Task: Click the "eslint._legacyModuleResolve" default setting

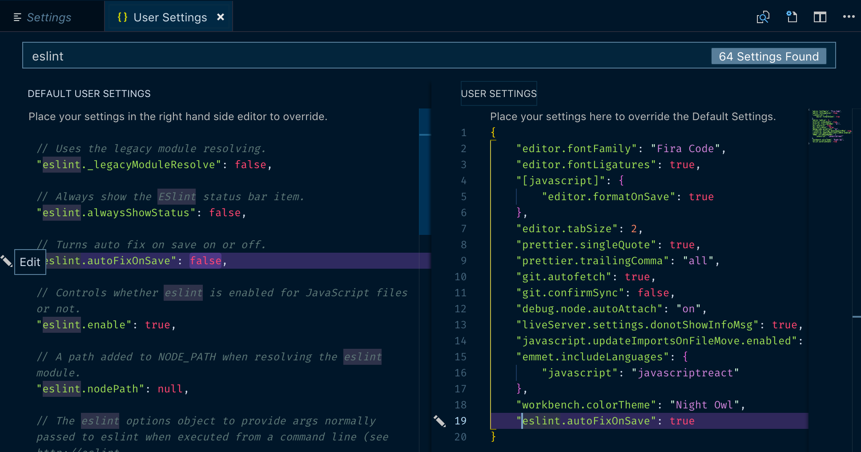Action: click(154, 165)
